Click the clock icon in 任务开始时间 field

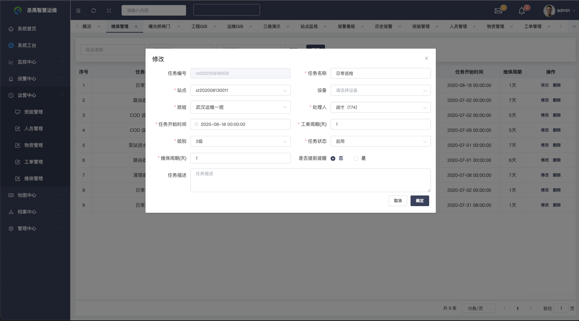[196, 124]
